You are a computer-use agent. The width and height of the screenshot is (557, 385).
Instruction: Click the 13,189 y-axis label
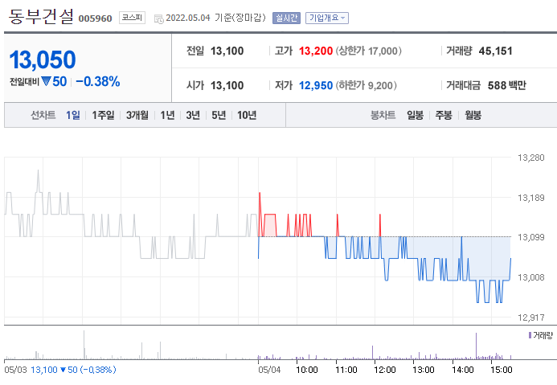point(531,198)
